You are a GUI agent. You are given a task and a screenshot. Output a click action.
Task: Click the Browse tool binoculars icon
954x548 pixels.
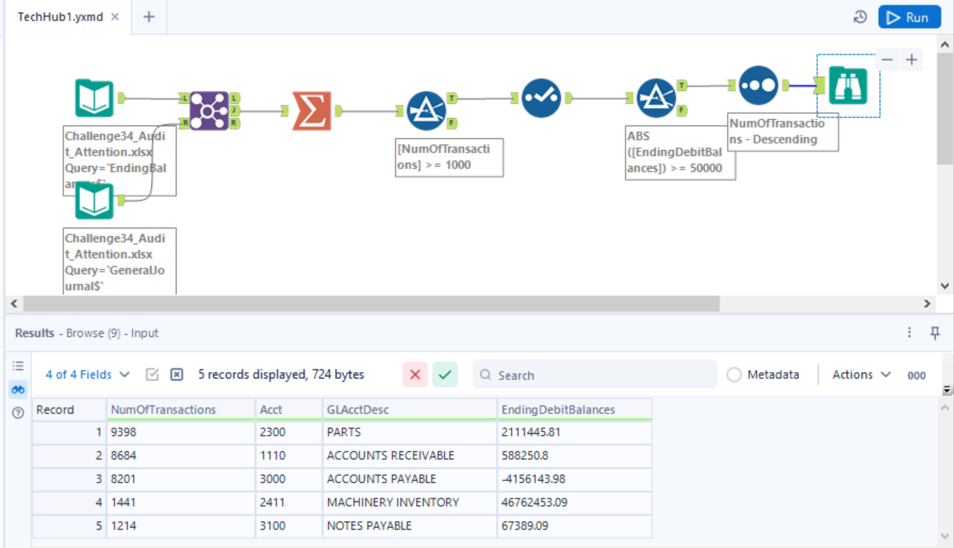(848, 86)
